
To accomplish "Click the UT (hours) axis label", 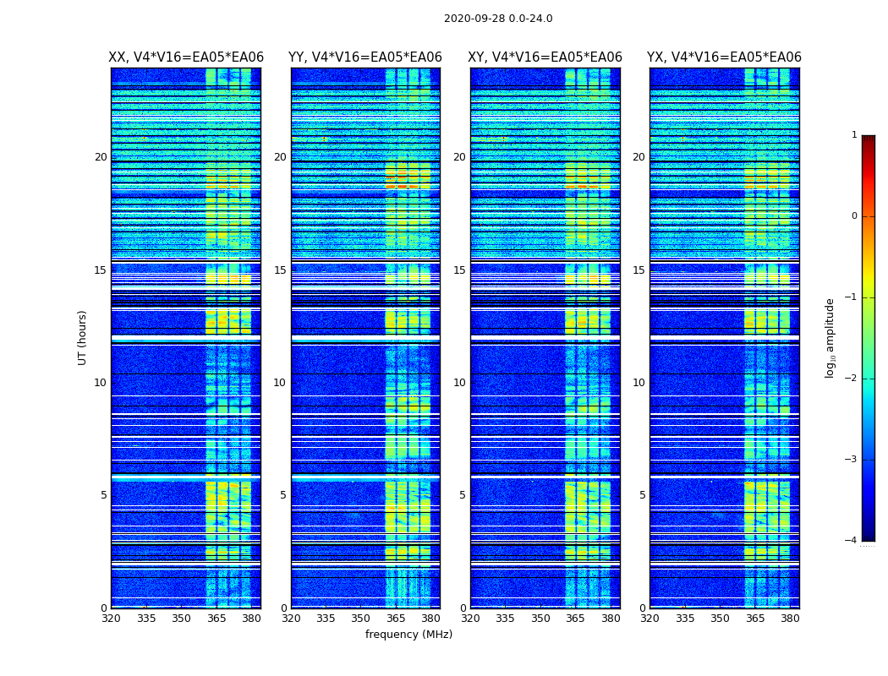I will coord(82,338).
